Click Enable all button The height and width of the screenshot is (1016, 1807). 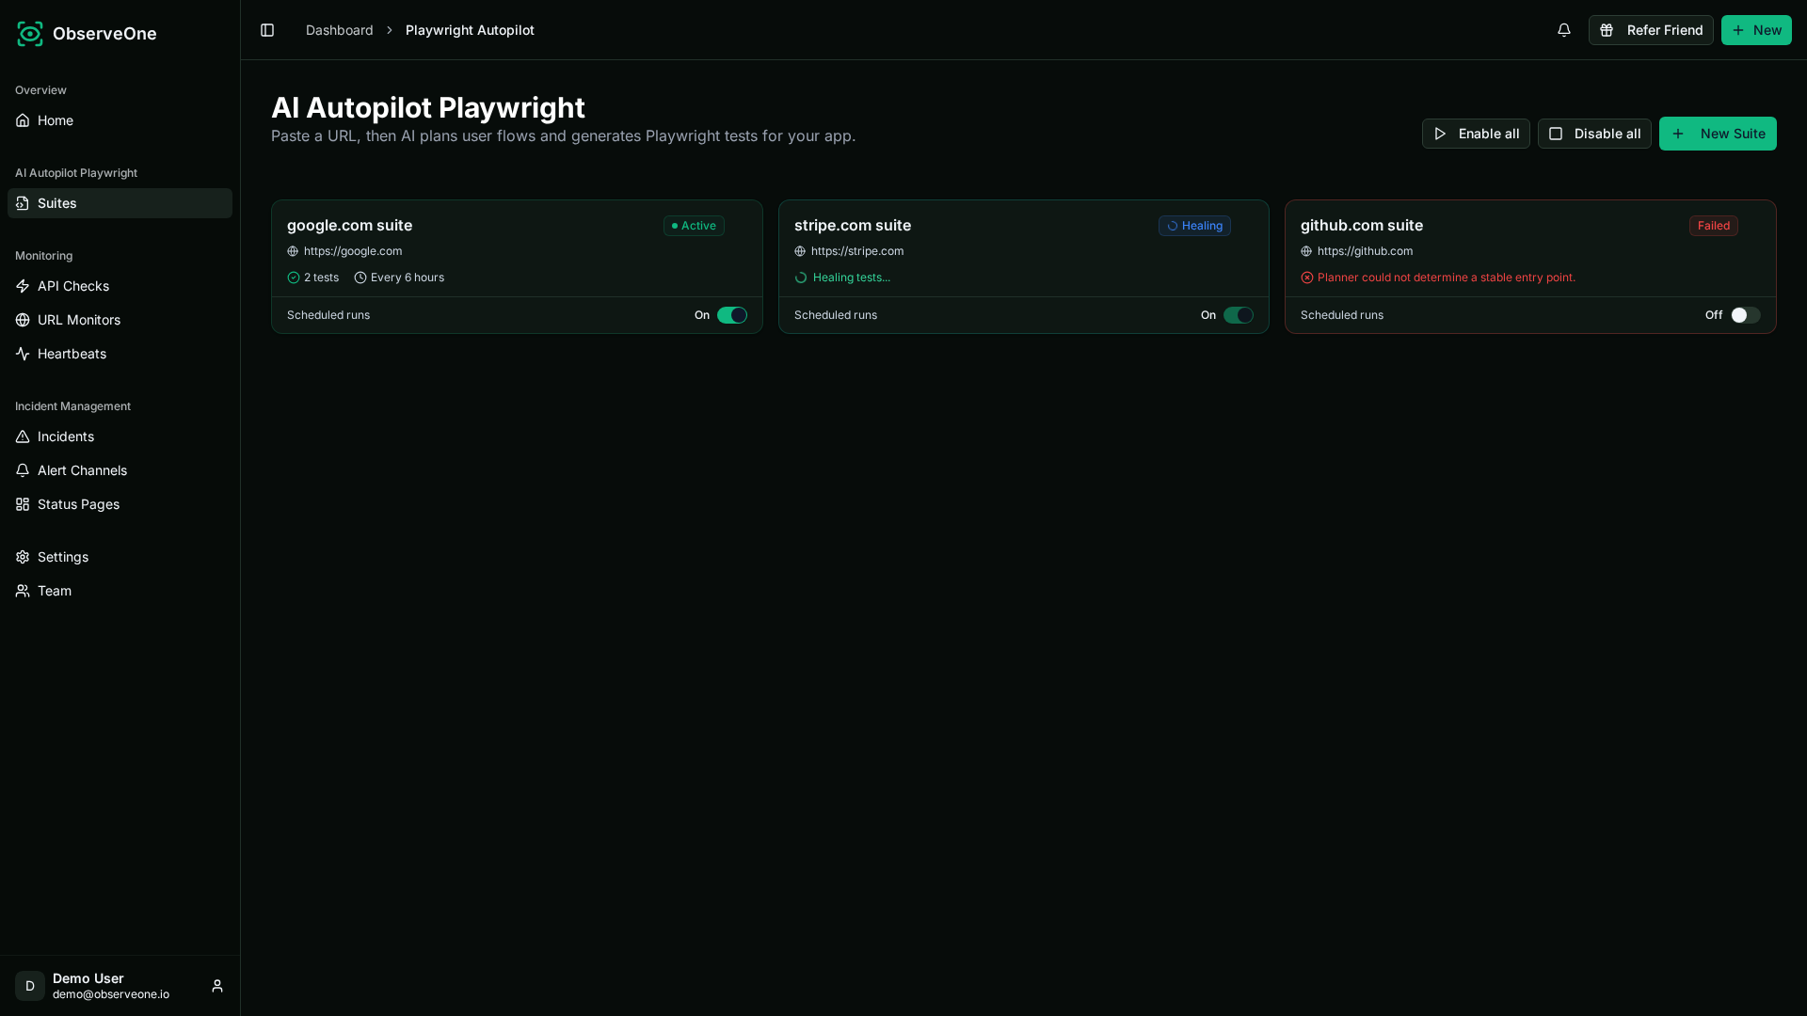(x=1476, y=134)
